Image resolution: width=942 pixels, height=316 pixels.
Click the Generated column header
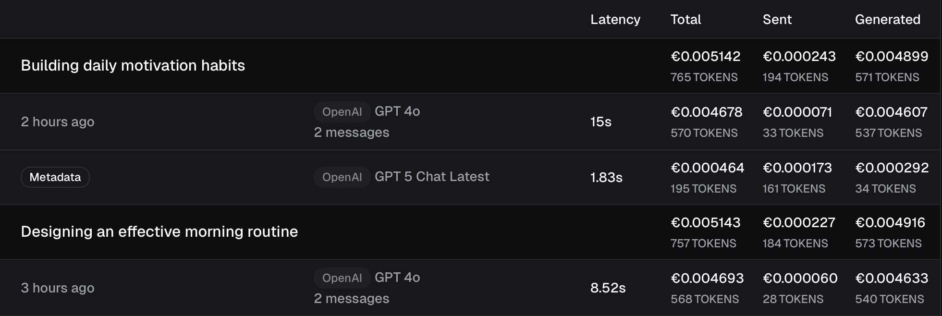click(887, 19)
